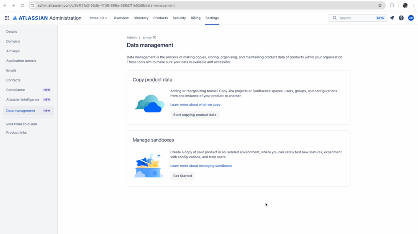This screenshot has height=234, width=418.
Task: Click the Manage sandboxes heading
Action: tap(153, 140)
